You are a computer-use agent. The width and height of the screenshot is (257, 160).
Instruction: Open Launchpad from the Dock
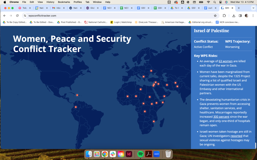[x=97, y=154]
